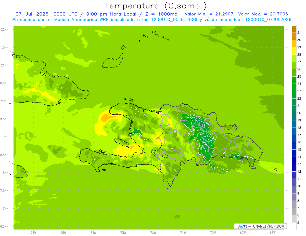Viewport: 306px width, 236px height.
Task: Click the legend label "10"
Action: coord(299,186)
